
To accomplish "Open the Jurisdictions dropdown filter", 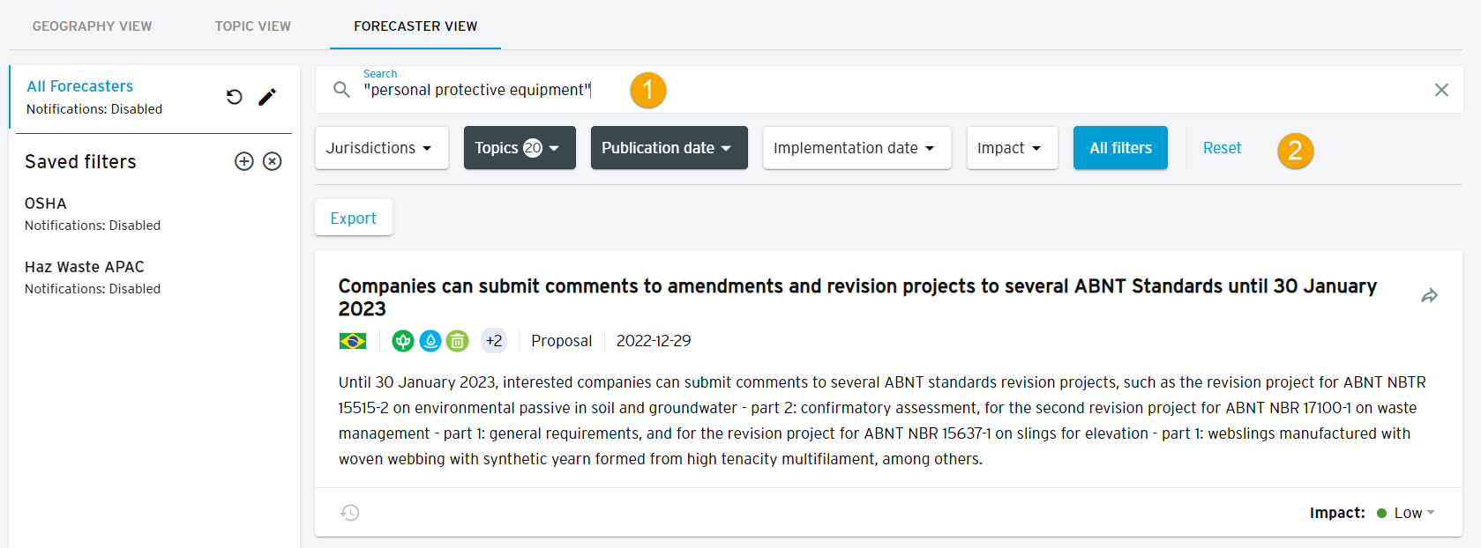I will pos(381,148).
